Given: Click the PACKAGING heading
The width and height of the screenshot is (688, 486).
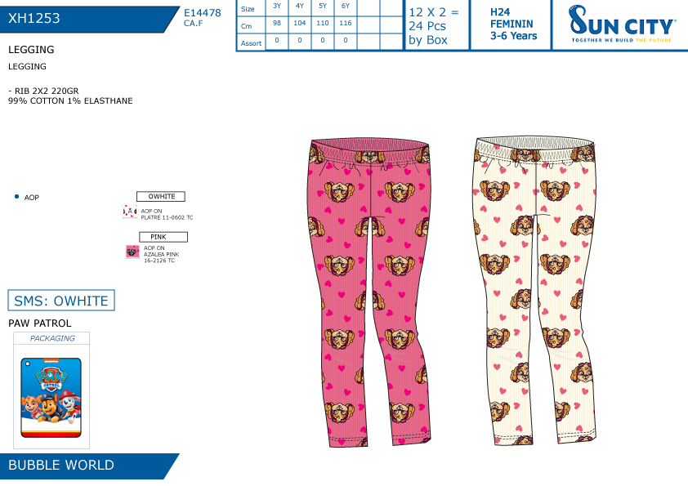Looking at the screenshot, I should click(x=52, y=338).
